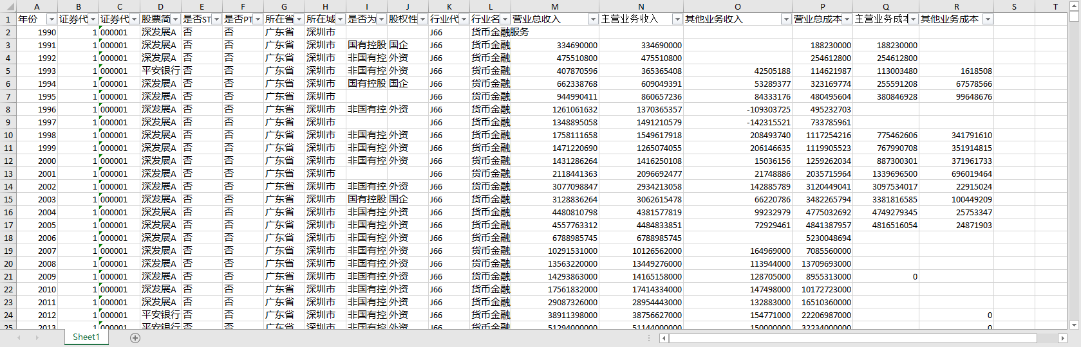This screenshot has height=347, width=1081.
Task: Select the cell with value 2118441363
Action: [x=555, y=173]
